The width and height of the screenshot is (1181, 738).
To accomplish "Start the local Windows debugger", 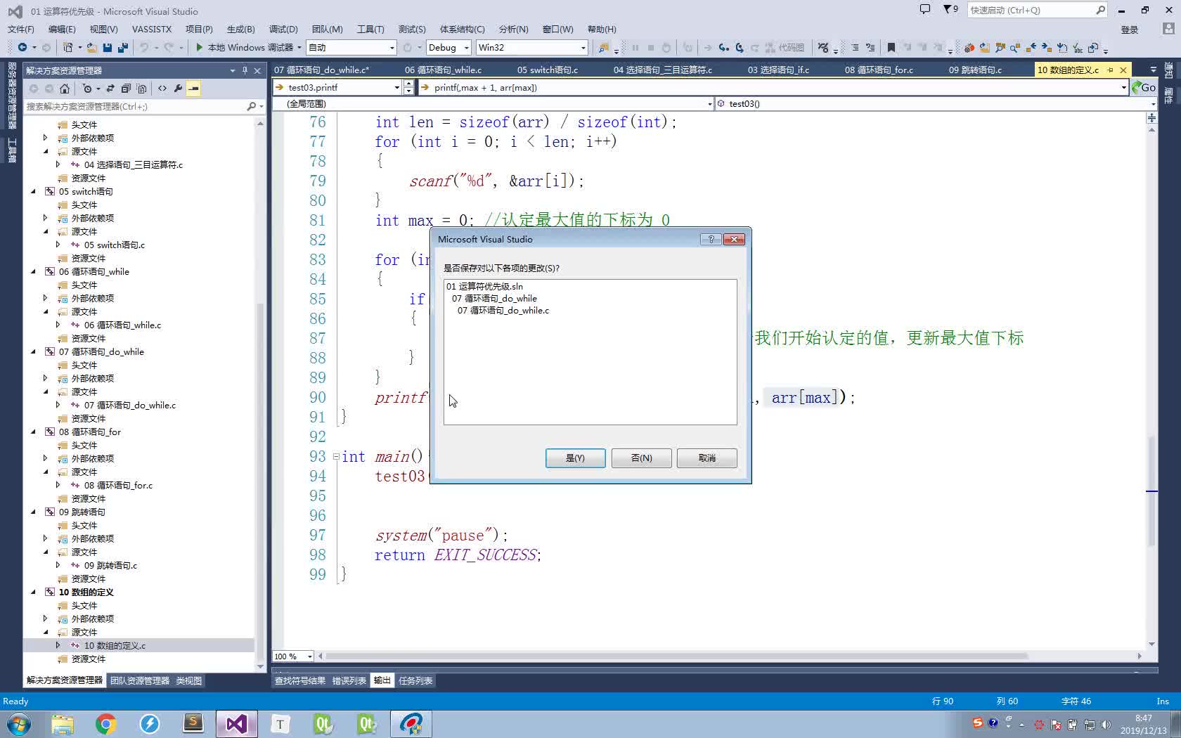I will click(244, 47).
